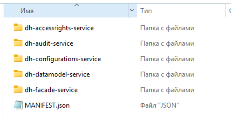Click Папка с файлами beside dh-datamodel-service
Screen dimensions: 231x119
167,75
